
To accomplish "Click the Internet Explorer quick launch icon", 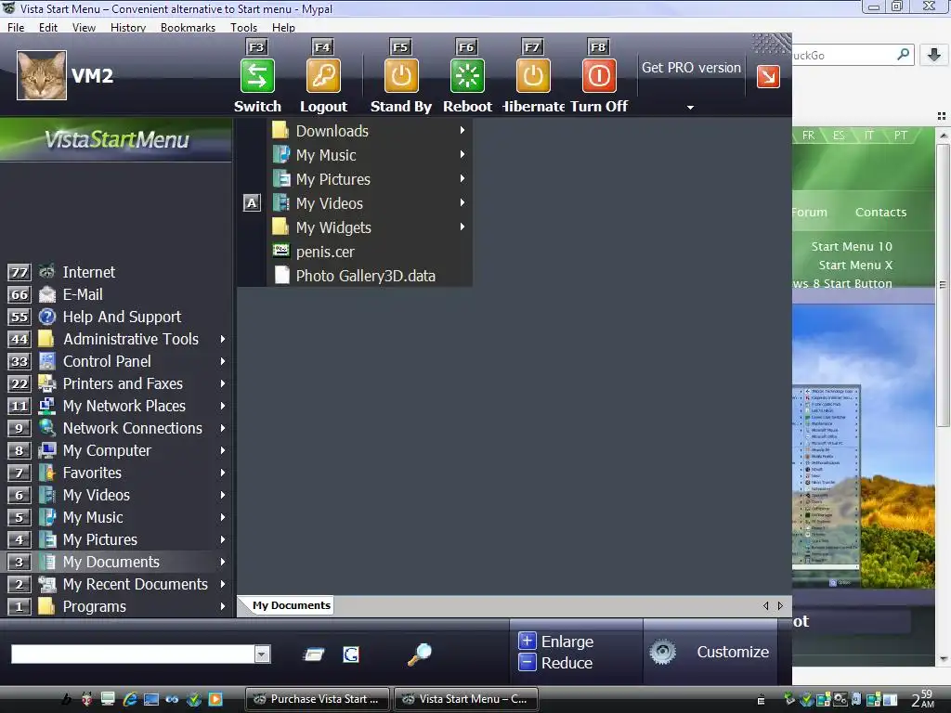I will tap(130, 699).
